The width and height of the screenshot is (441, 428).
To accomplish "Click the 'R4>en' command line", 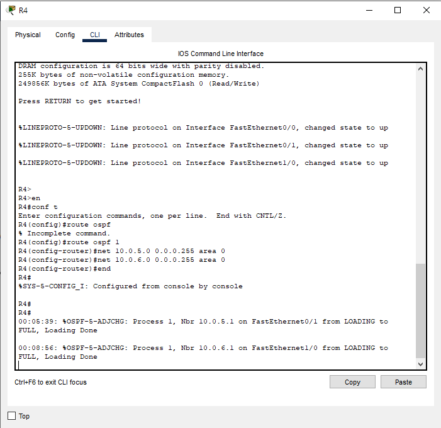I will coord(29,198).
